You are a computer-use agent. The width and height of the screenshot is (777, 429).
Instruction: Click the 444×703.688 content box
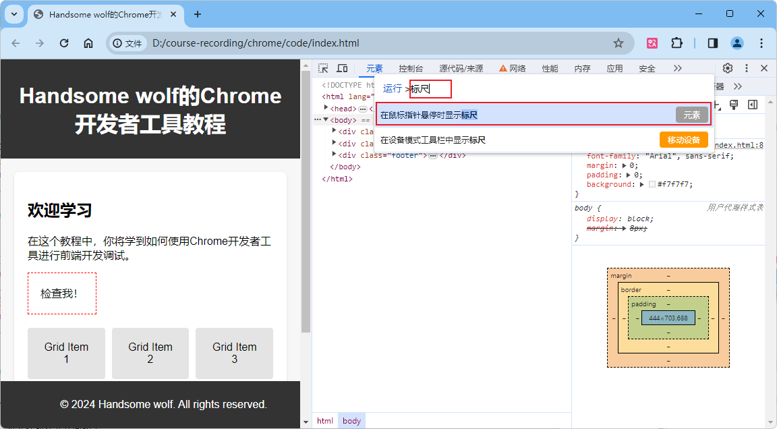pyautogui.click(x=668, y=318)
